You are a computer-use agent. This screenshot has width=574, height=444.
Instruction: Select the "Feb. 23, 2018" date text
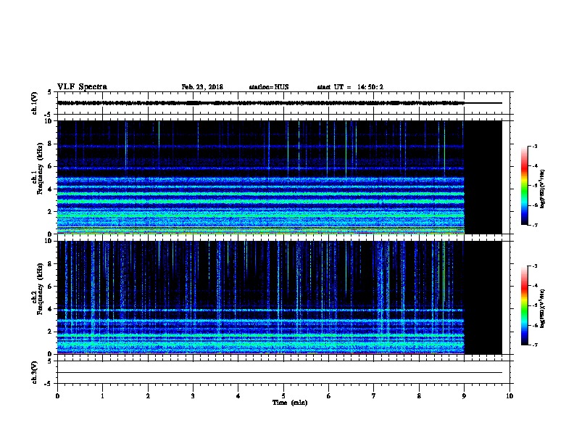[202, 87]
